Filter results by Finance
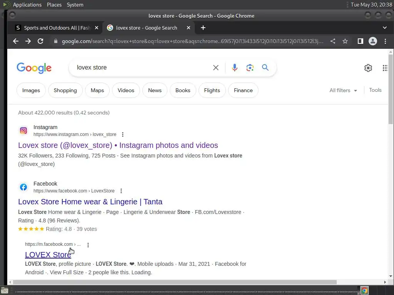 [x=243, y=90]
